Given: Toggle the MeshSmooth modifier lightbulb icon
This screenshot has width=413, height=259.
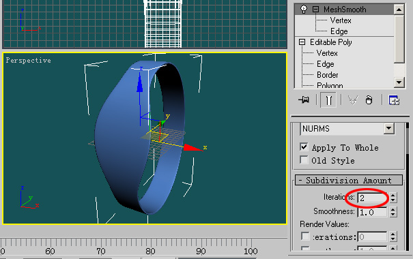Looking at the screenshot, I should point(304,10).
